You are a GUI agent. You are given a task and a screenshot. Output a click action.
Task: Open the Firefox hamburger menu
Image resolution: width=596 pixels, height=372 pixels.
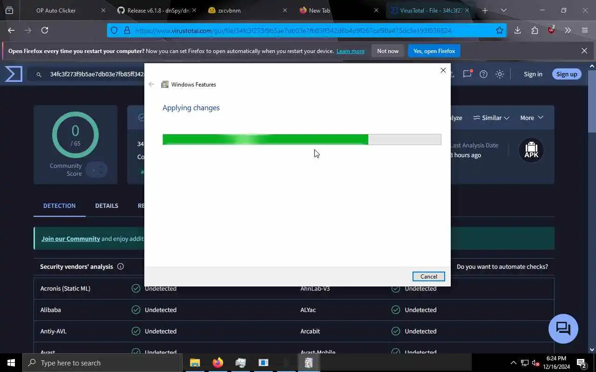(x=585, y=30)
